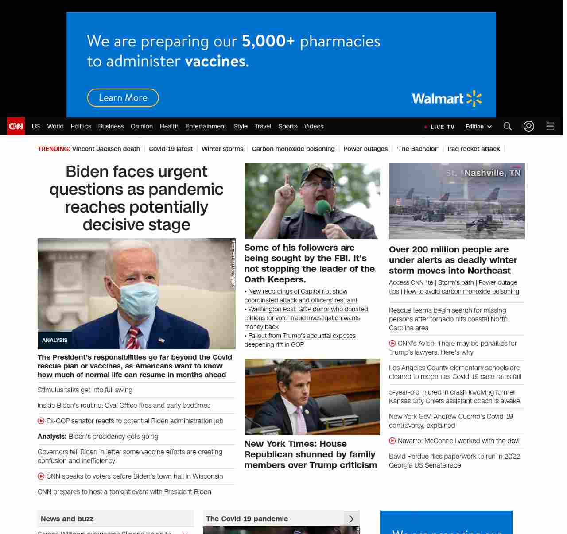567x534 pixels.
Task: Open the hamburger menu icon
Action: click(550, 126)
